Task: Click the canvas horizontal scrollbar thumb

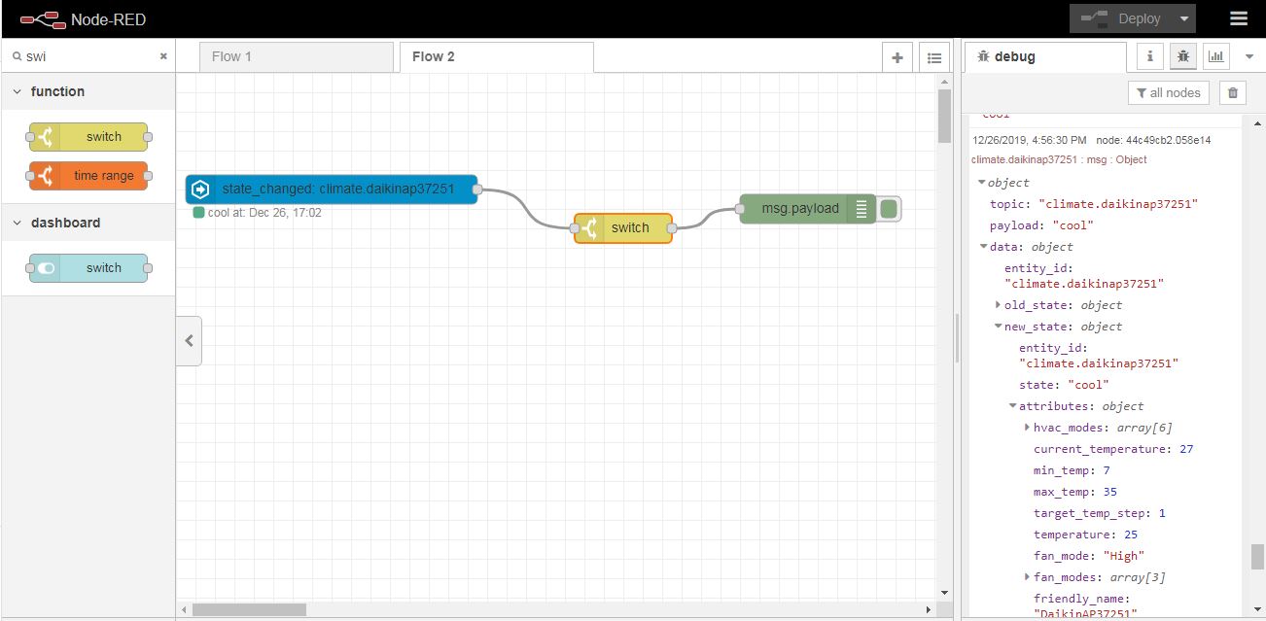Action: (x=249, y=609)
